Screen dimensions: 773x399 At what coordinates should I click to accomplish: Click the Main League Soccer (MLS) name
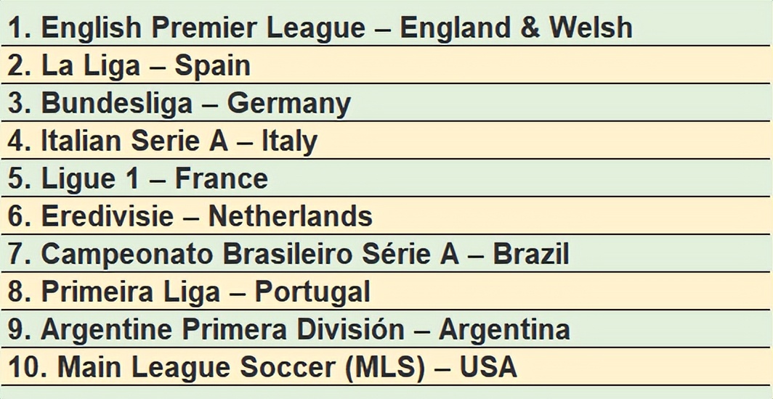(x=240, y=368)
